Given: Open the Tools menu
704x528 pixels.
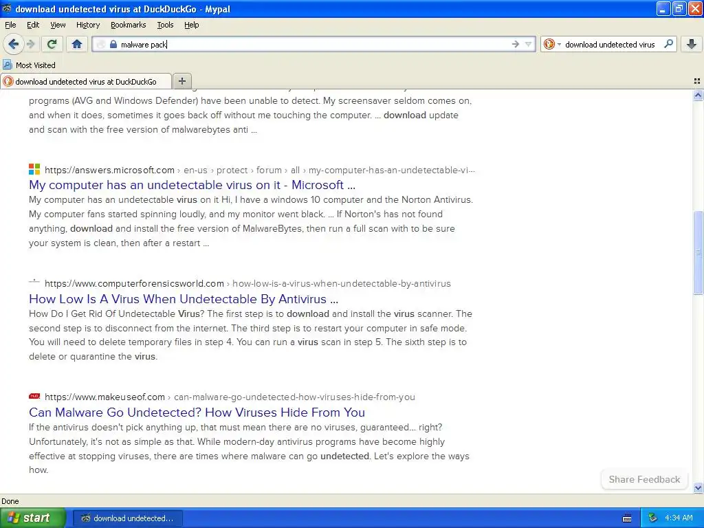Looking at the screenshot, I should [x=165, y=25].
